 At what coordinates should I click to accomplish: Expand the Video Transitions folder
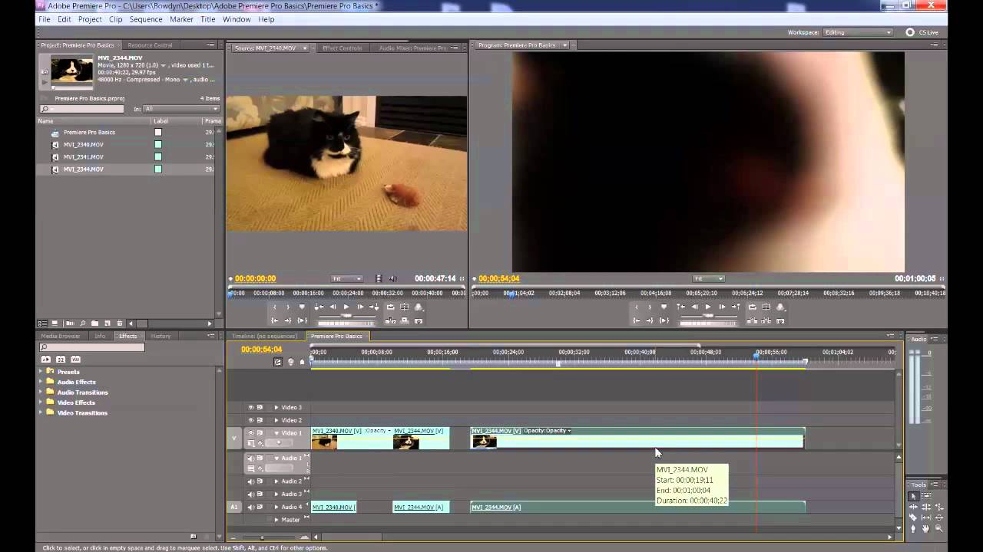tap(41, 413)
